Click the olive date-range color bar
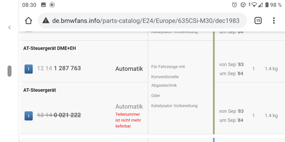The image size is (285, 142). tap(214, 83)
